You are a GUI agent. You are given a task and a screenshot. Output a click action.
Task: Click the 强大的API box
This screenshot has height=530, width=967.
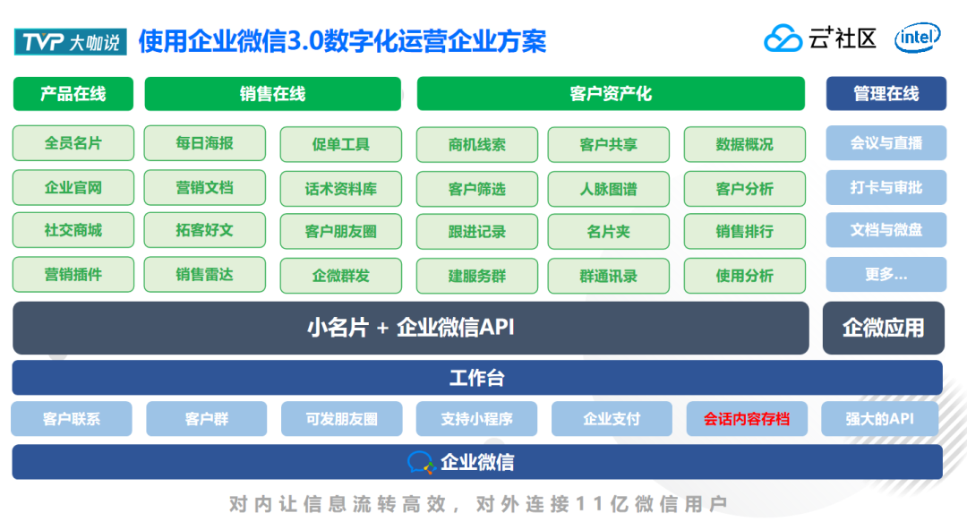coord(879,419)
